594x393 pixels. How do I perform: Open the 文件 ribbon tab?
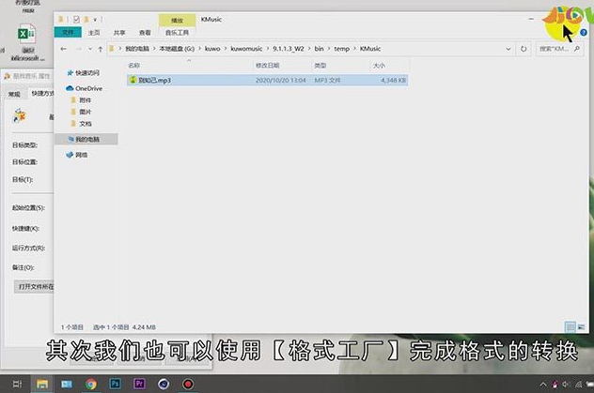[68, 33]
